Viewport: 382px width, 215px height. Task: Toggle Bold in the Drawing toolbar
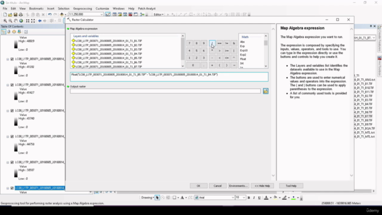pyautogui.click(x=249, y=198)
